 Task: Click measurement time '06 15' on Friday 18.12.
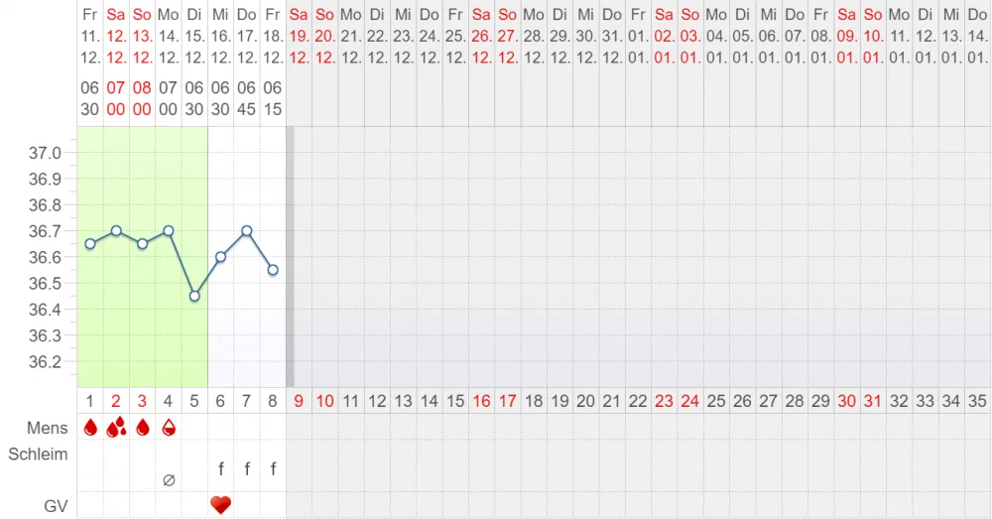[273, 98]
